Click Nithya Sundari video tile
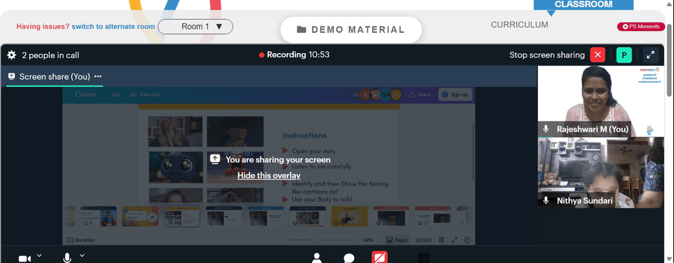Image resolution: width=674 pixels, height=263 pixels. coord(601,173)
